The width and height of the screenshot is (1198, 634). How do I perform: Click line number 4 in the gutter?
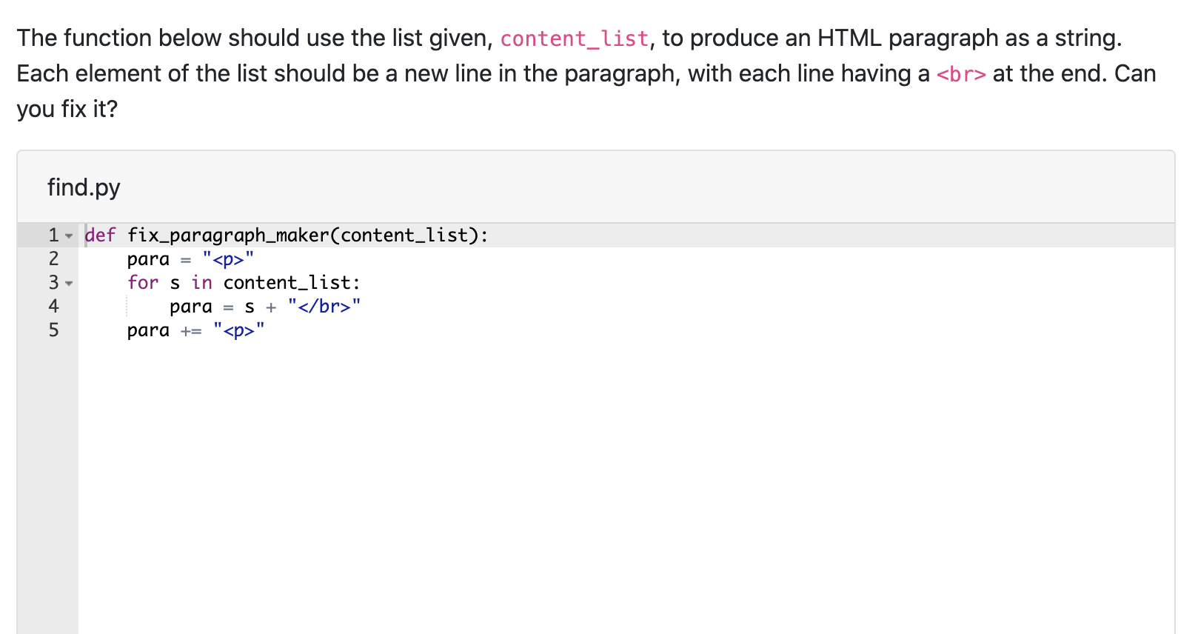[x=53, y=307]
